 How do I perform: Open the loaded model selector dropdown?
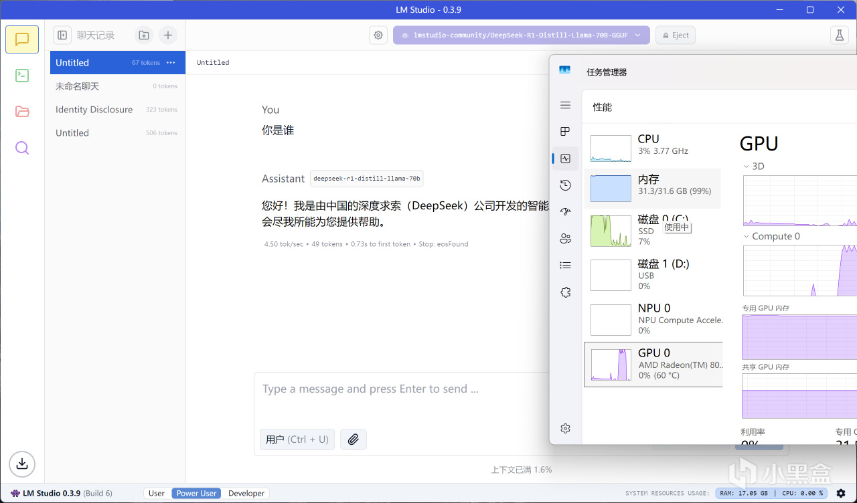pos(522,35)
